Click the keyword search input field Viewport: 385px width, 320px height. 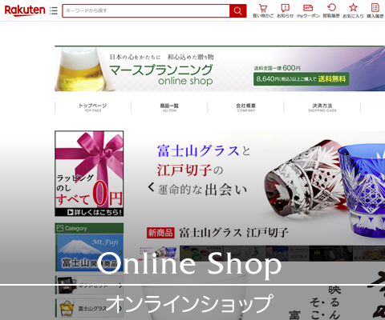pos(146,10)
